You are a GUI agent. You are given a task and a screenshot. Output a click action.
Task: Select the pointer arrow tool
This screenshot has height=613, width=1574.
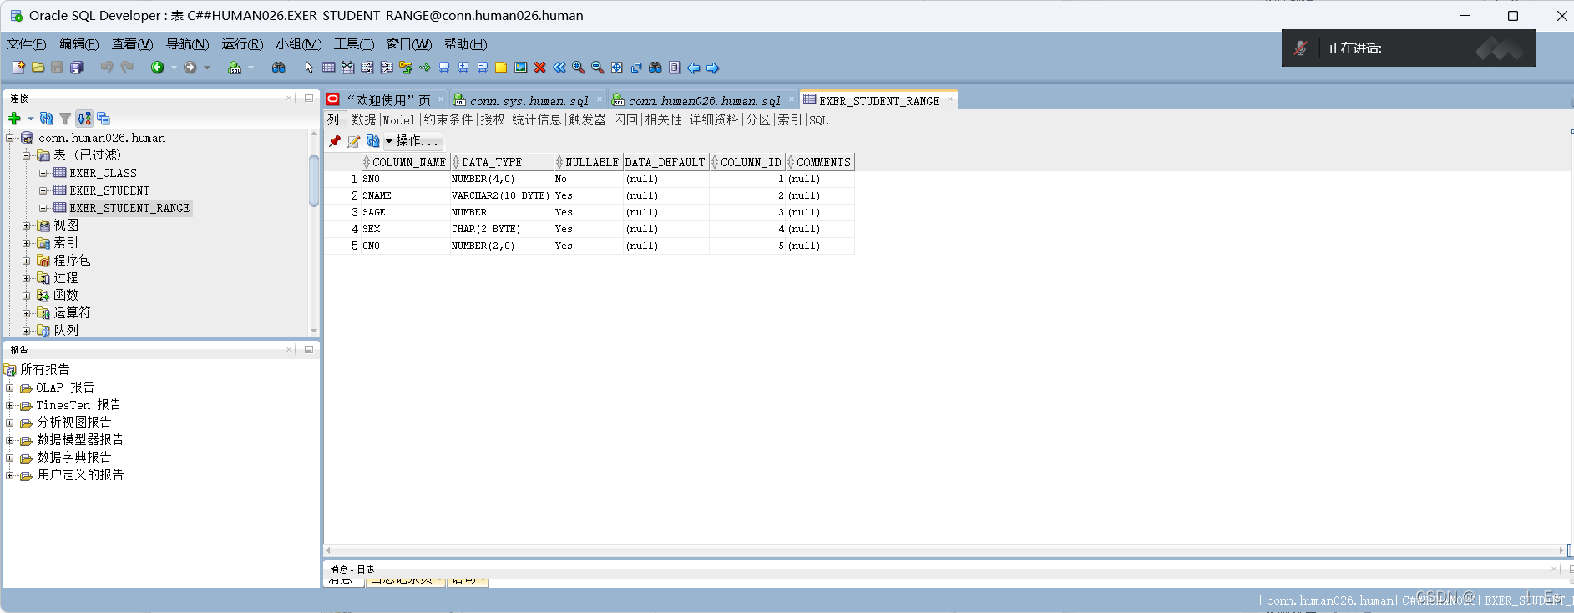tap(309, 68)
